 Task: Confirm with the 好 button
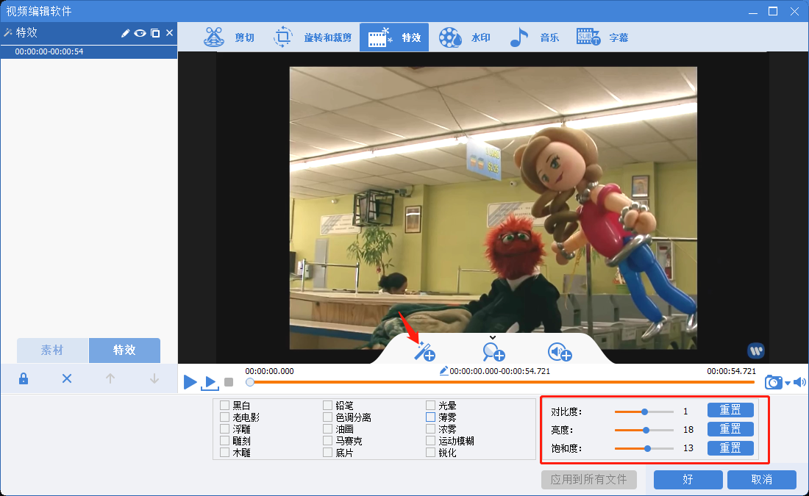(x=688, y=480)
